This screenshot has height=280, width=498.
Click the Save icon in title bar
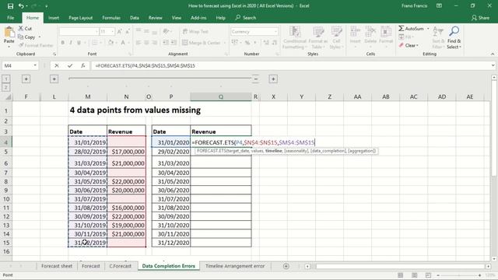10,6
